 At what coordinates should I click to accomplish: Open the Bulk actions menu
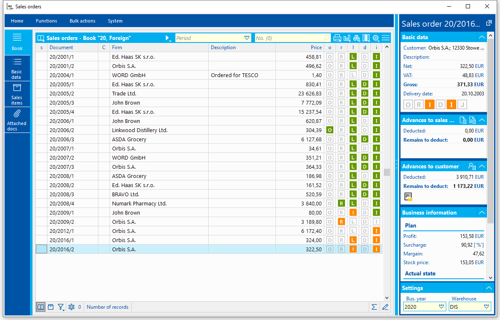point(82,21)
